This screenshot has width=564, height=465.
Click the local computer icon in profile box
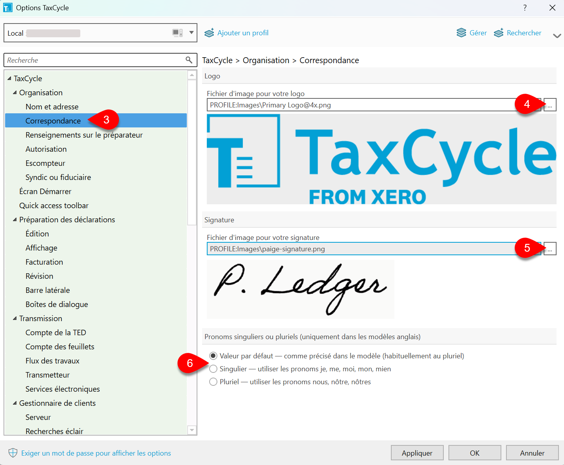pyautogui.click(x=177, y=33)
